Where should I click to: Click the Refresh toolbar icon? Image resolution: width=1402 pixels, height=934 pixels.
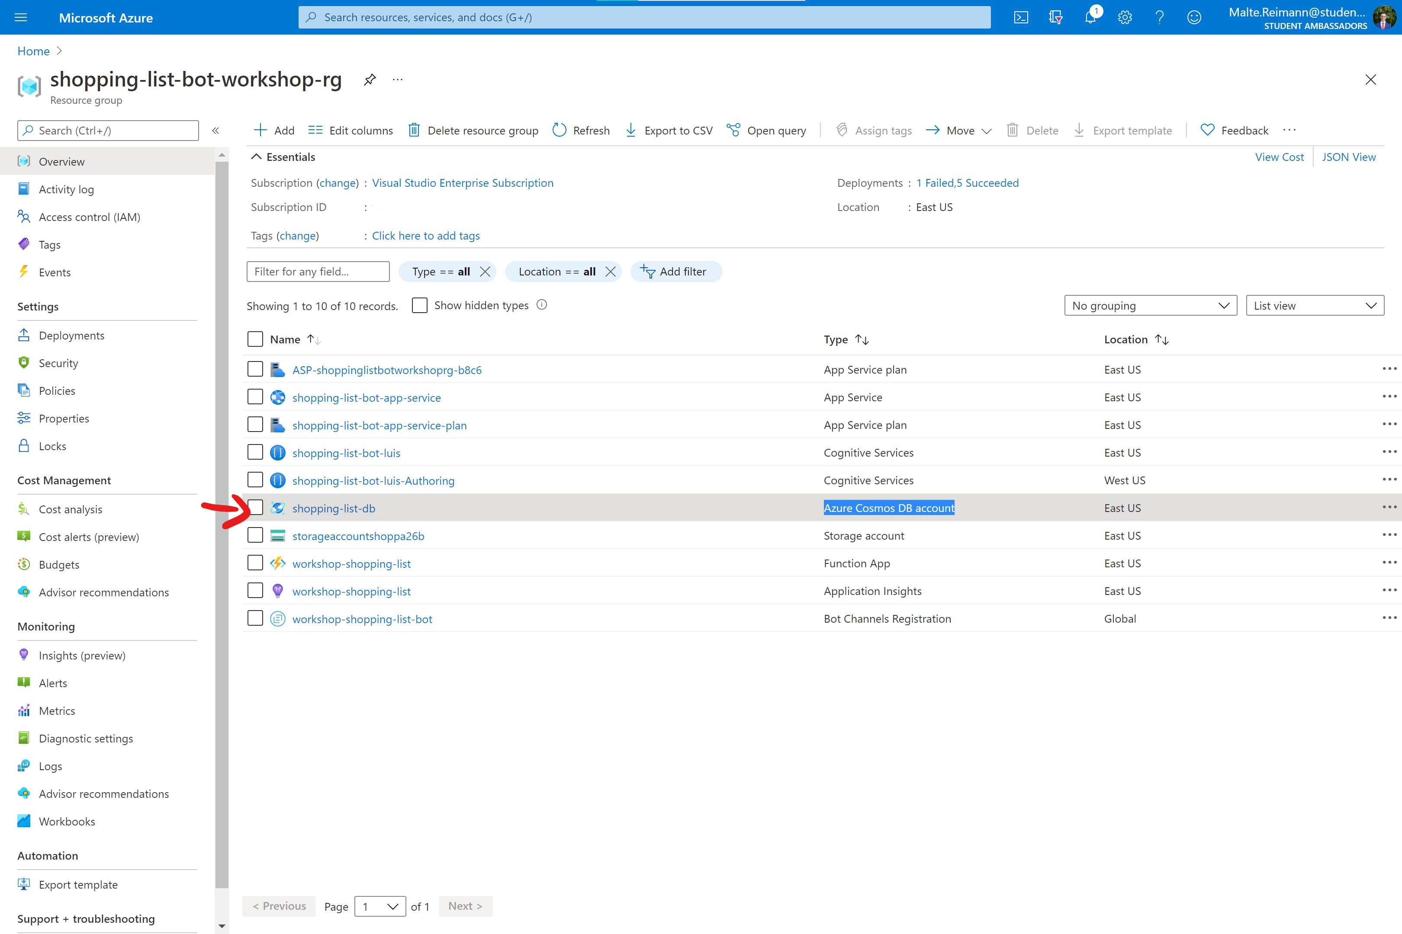[x=559, y=130]
